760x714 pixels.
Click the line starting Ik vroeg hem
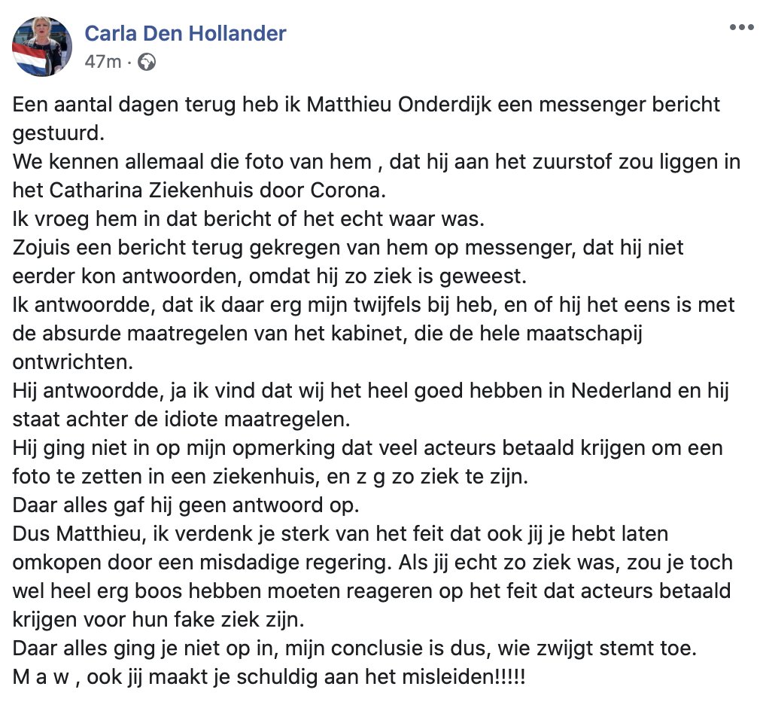click(x=248, y=219)
